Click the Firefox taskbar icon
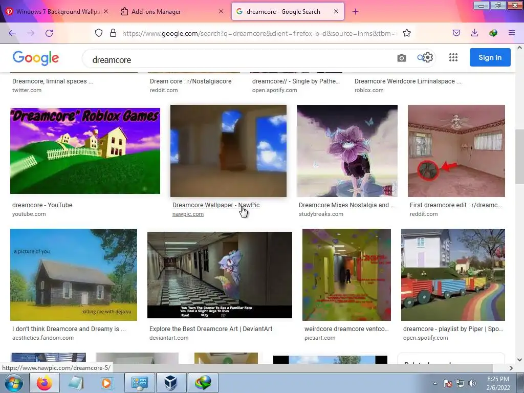 [x=45, y=383]
